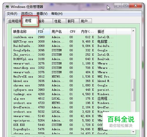Select the vmnetdhcp.exe process row
The image size is (147, 137).
tap(71, 68)
